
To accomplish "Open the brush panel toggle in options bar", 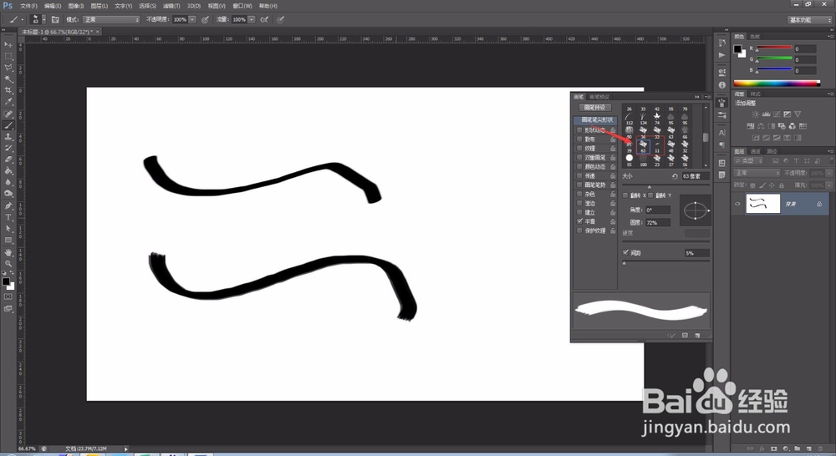I will point(55,20).
